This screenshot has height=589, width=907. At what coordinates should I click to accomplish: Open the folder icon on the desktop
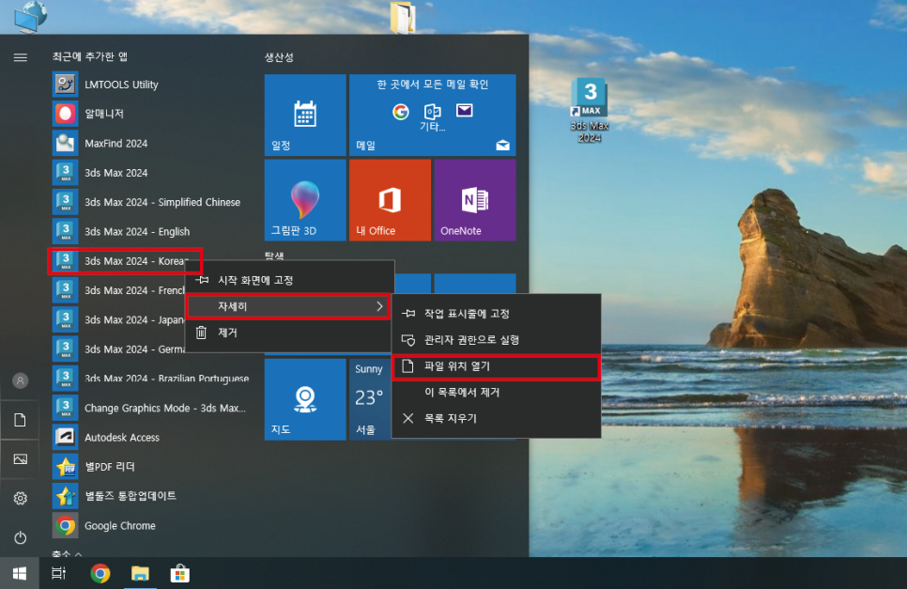(403, 17)
